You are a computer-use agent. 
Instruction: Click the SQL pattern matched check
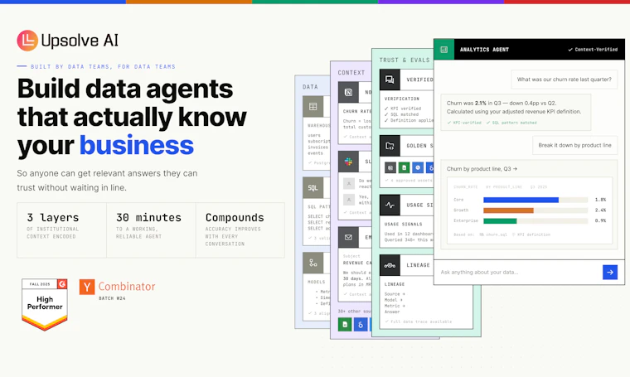[511, 123]
